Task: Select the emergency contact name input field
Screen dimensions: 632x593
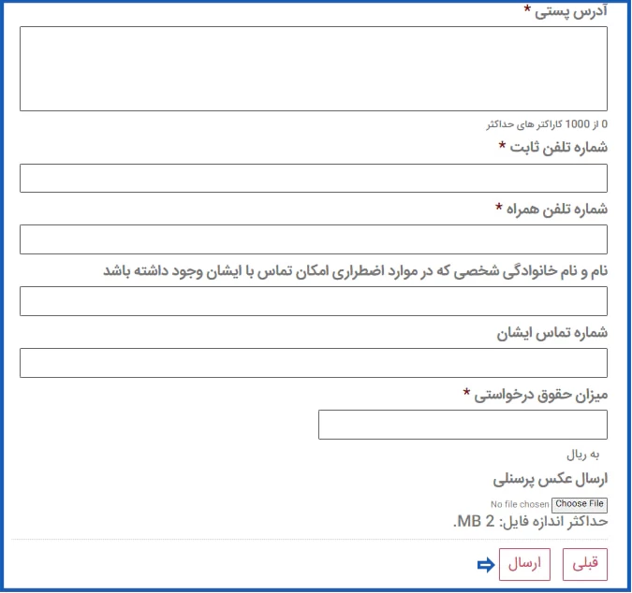Action: point(313,301)
